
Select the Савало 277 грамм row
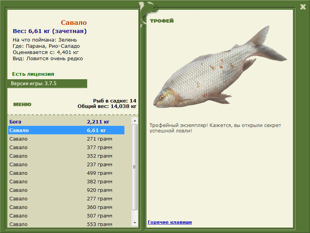pos(66,198)
